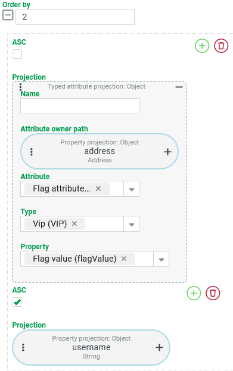
Task: Click the plus icon on username projection
Action: [x=159, y=347]
